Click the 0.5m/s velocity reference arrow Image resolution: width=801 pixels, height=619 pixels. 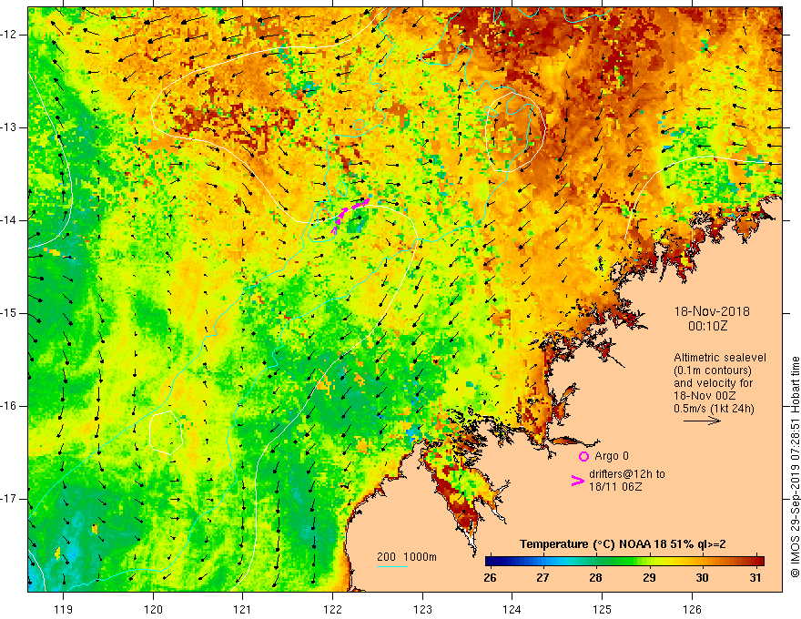702,421
